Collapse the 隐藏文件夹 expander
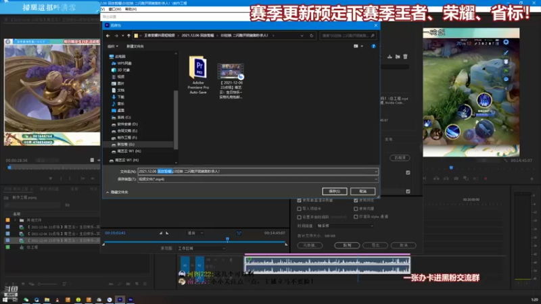The image size is (541, 304). (117, 193)
